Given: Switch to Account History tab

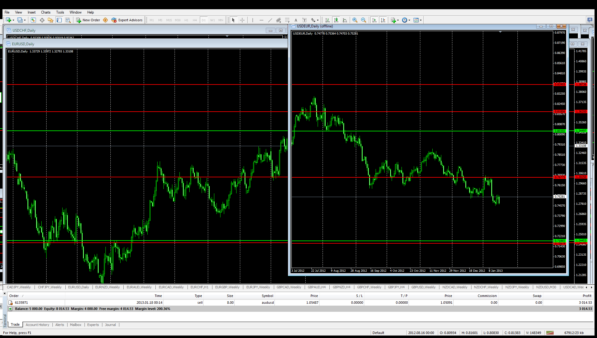Looking at the screenshot, I should 37,325.
